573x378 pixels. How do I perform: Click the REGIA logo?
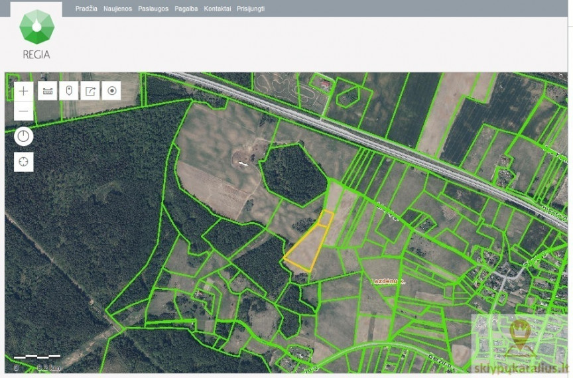pyautogui.click(x=36, y=34)
